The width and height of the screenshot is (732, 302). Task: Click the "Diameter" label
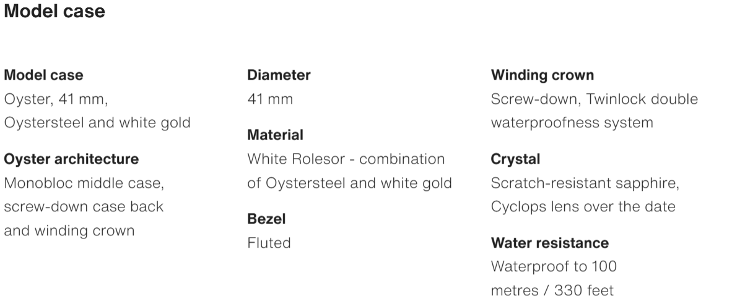[x=279, y=75]
